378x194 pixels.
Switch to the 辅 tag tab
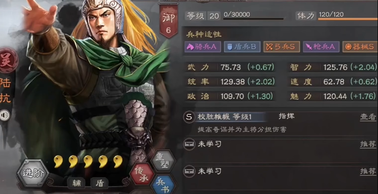click(76, 183)
